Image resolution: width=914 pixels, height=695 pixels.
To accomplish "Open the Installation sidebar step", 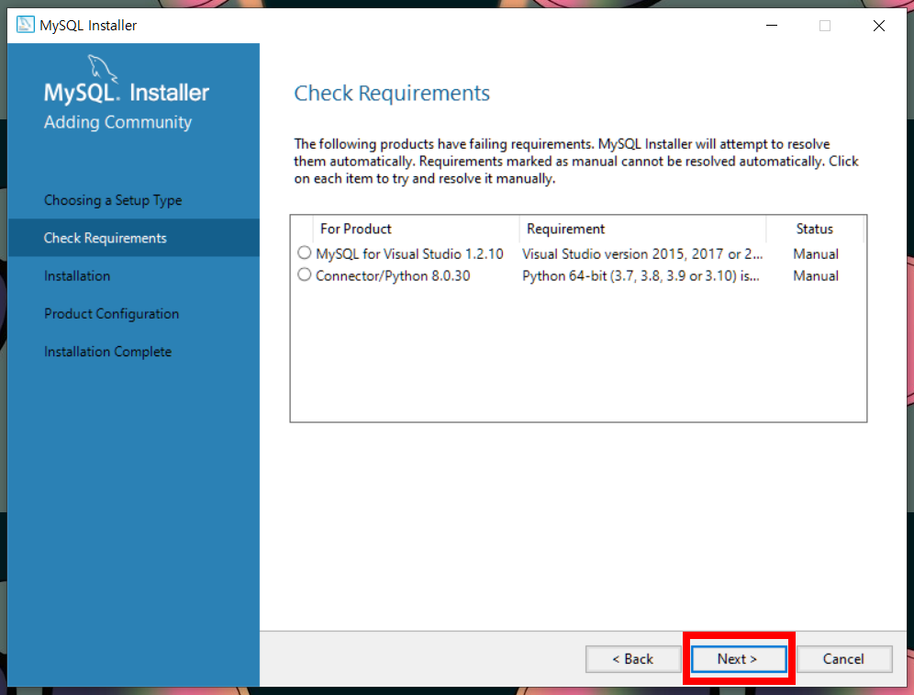I will click(x=77, y=275).
